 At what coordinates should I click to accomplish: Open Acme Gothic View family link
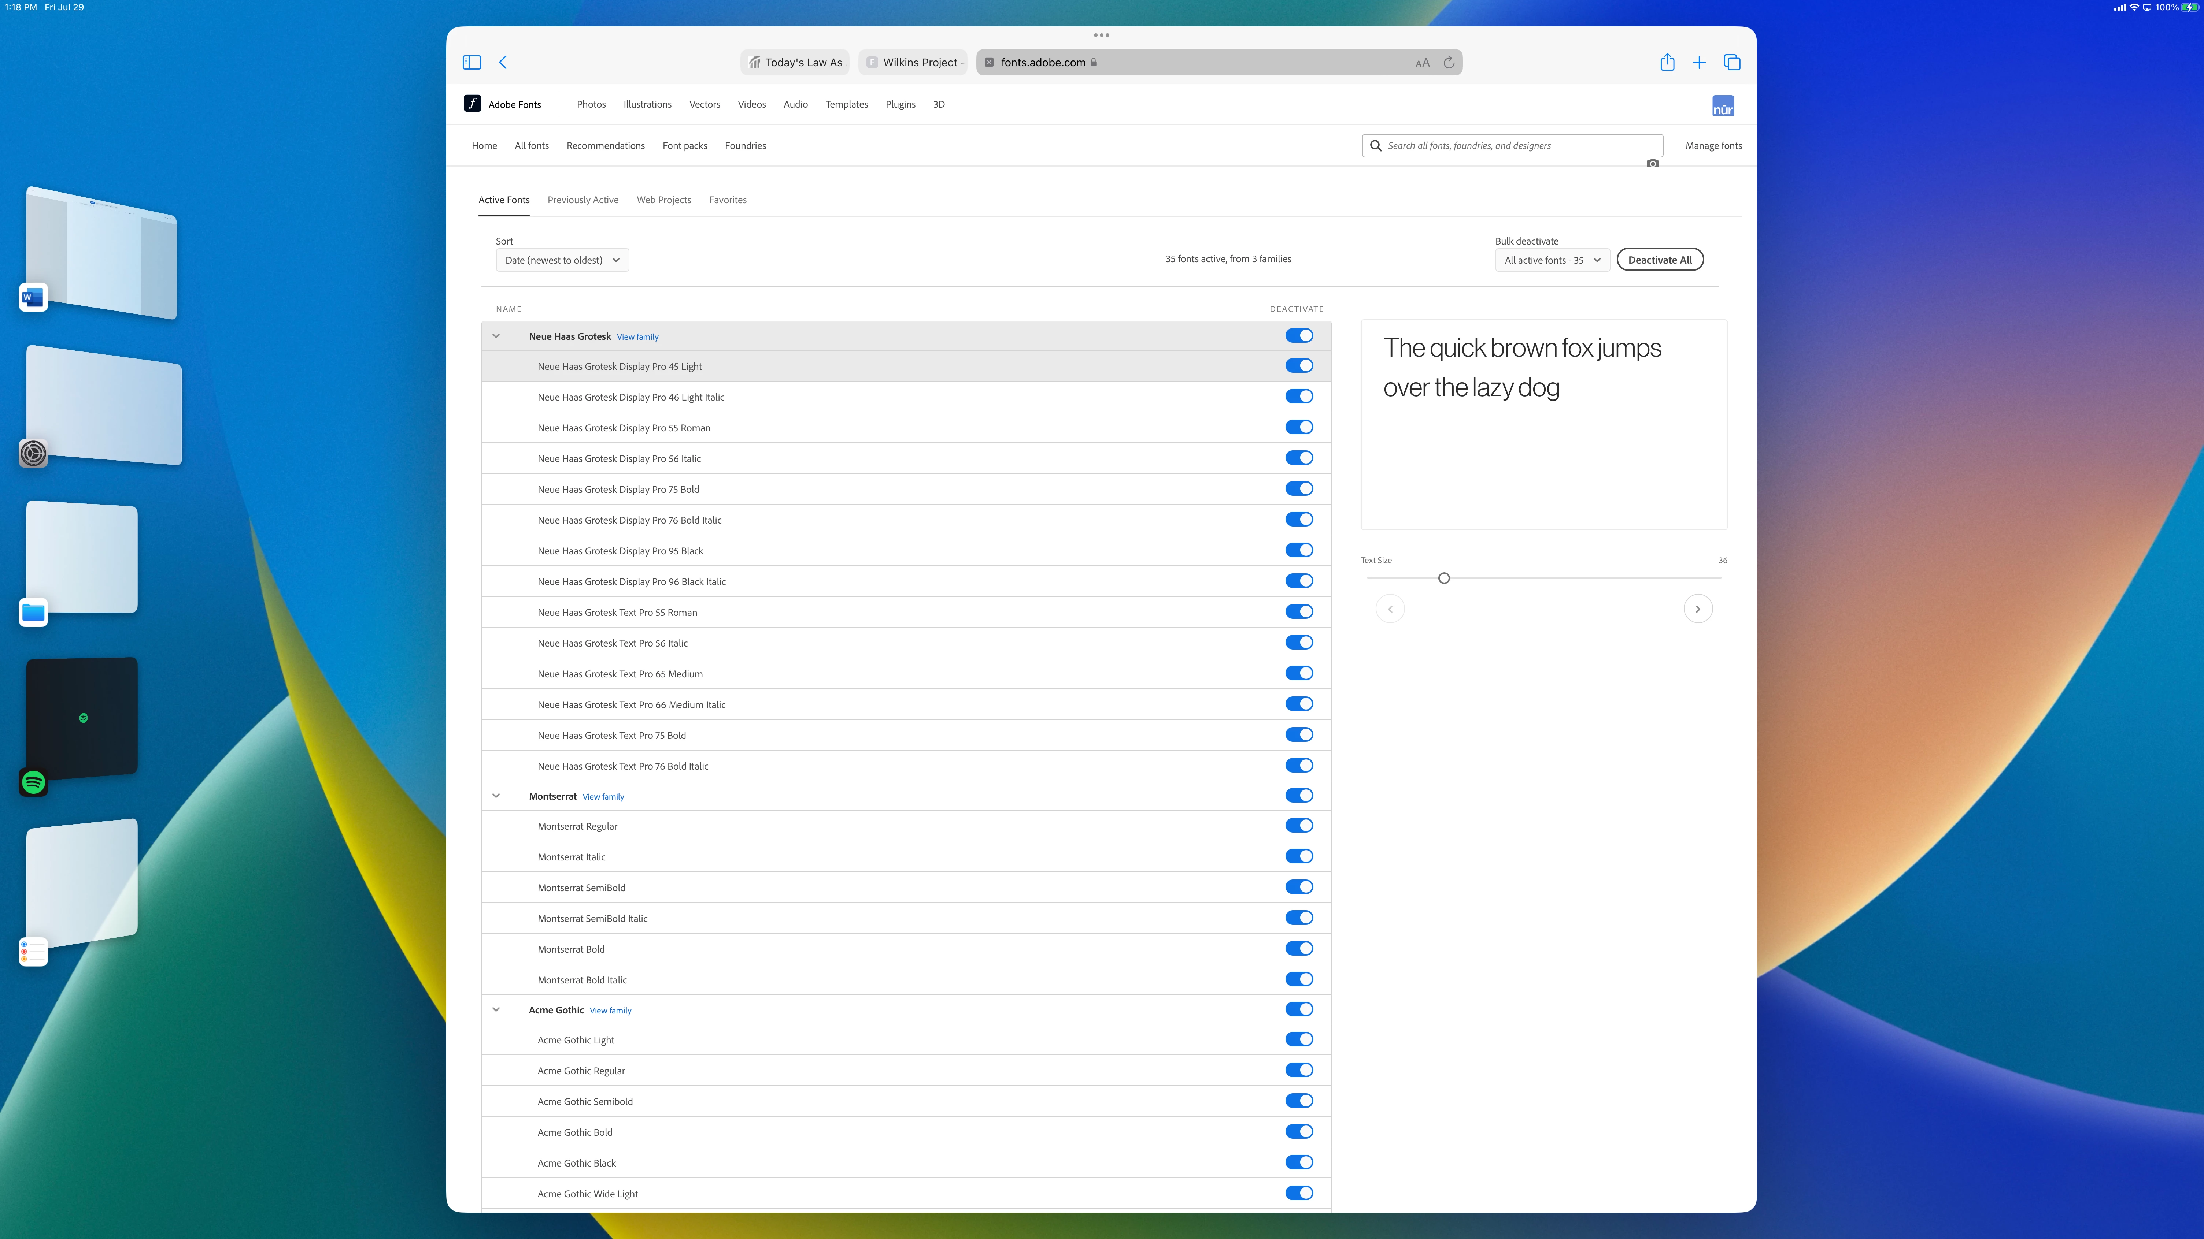point(610,1011)
